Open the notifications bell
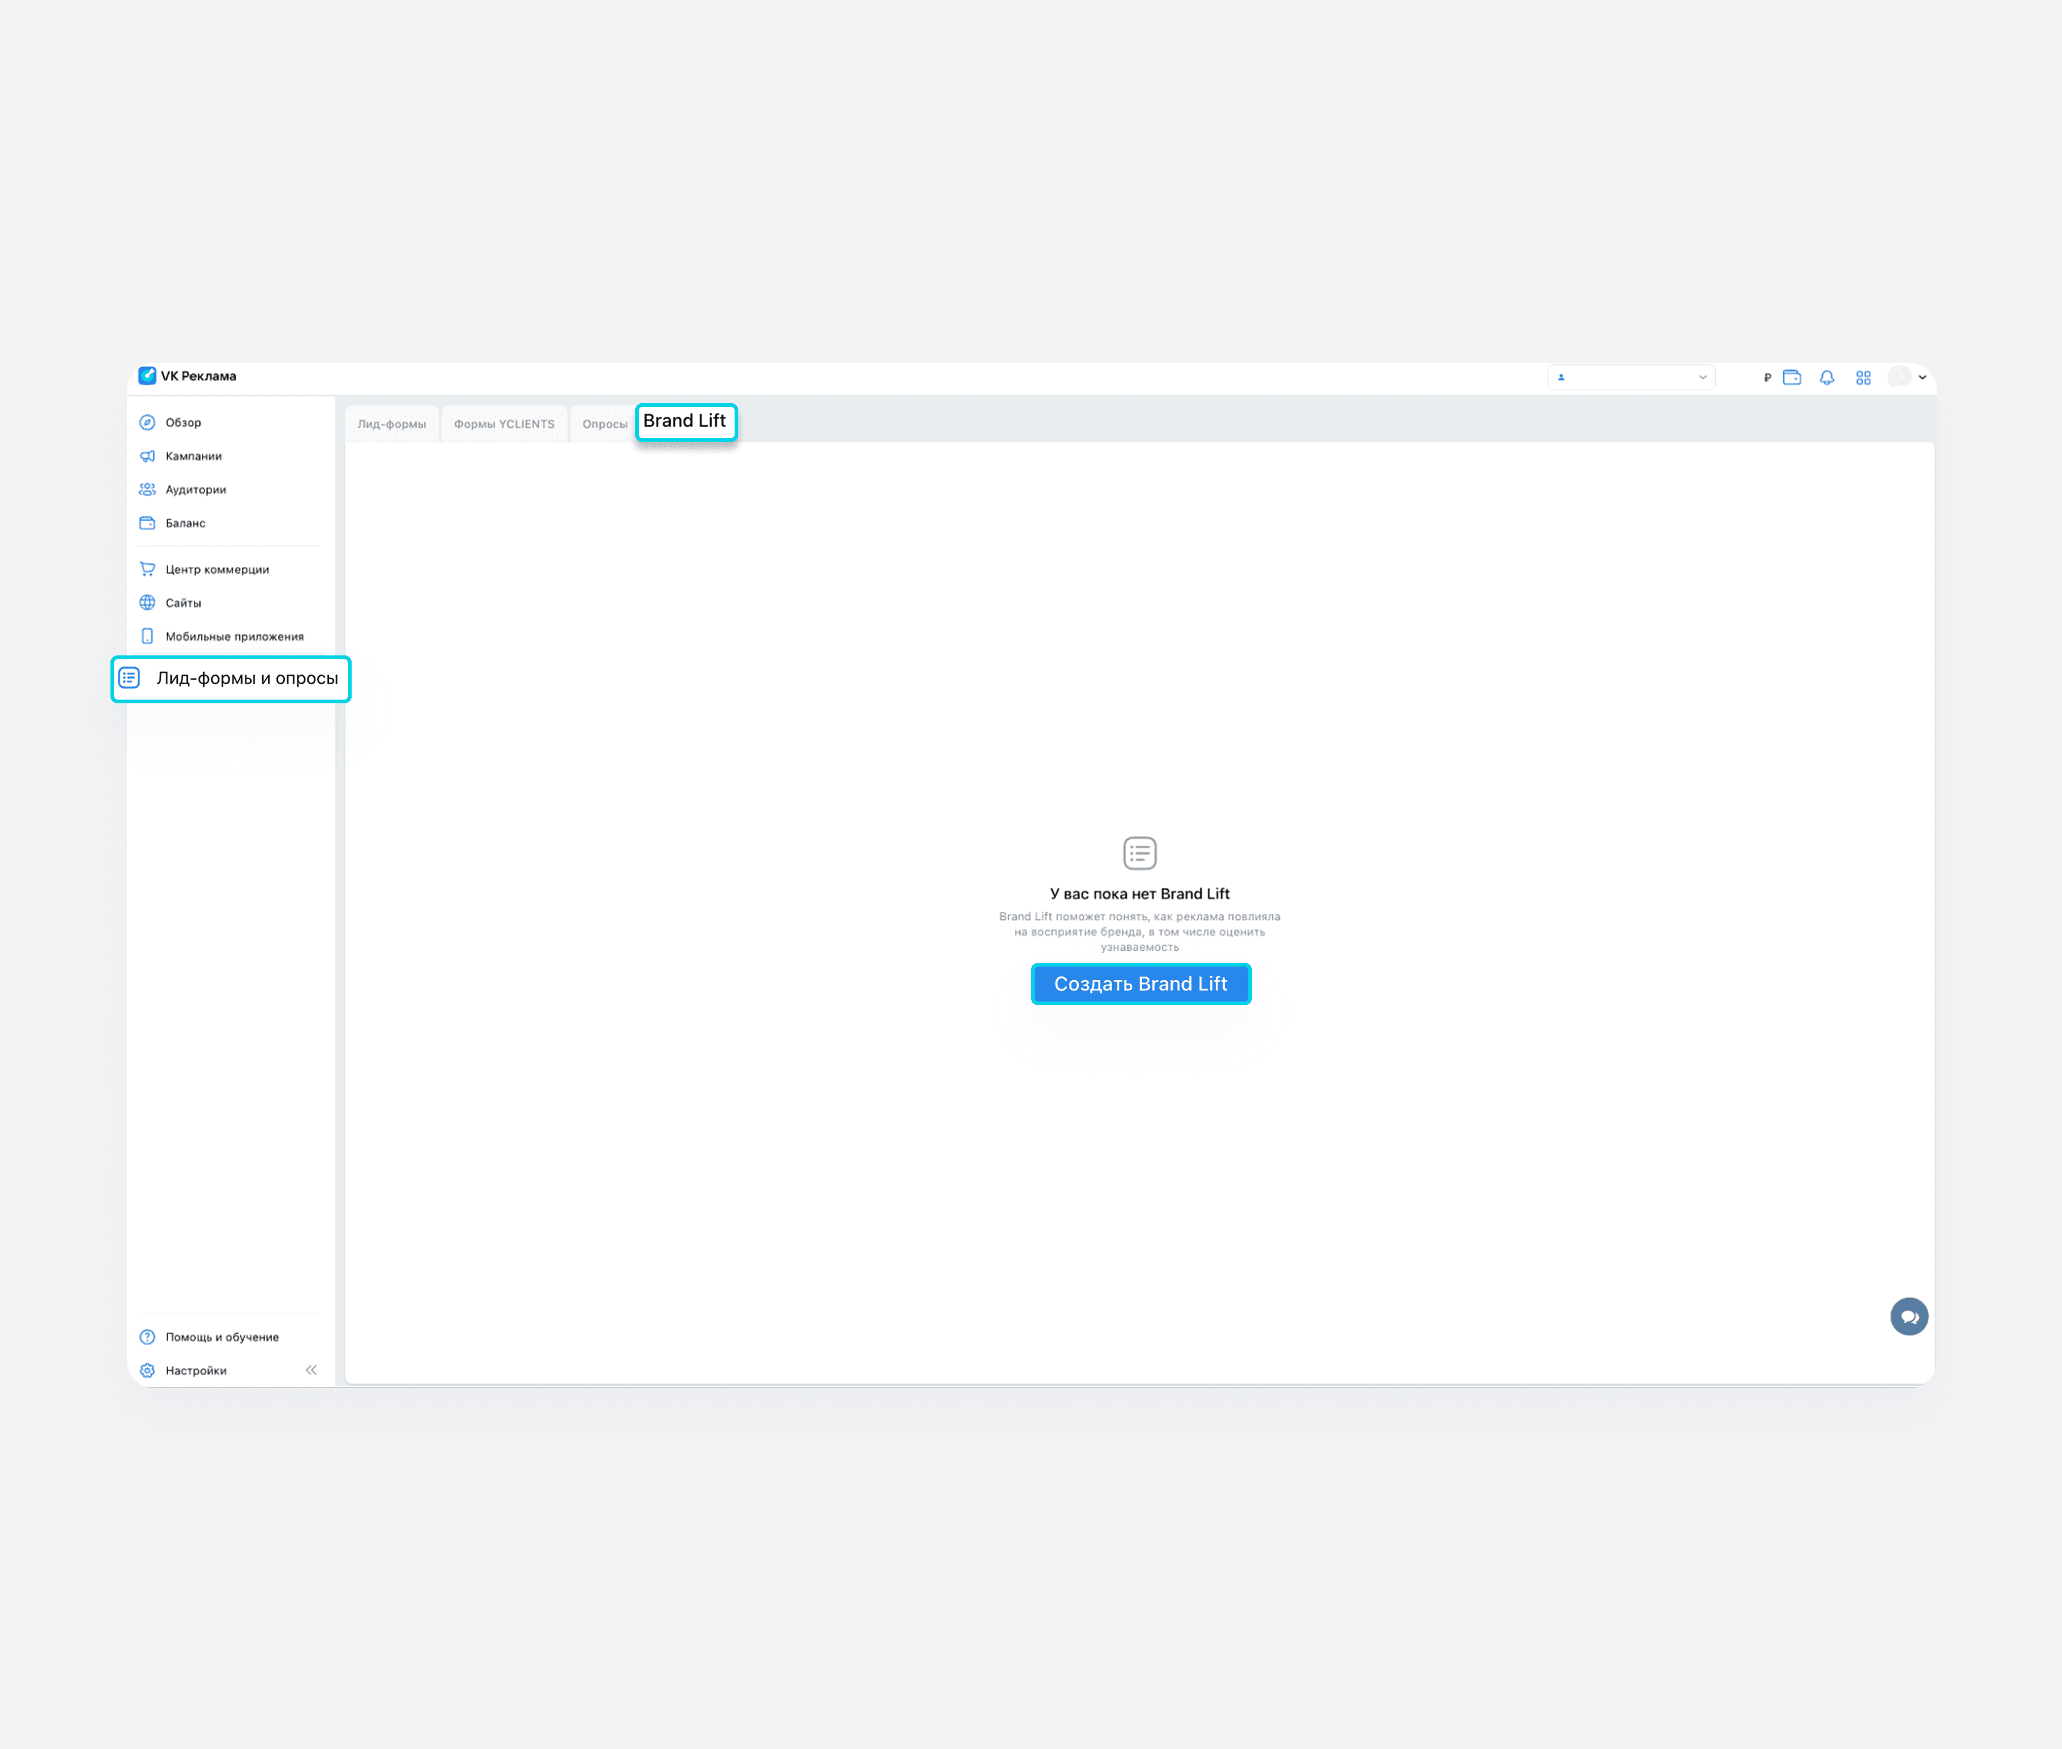This screenshot has width=2062, height=1749. (x=1826, y=378)
